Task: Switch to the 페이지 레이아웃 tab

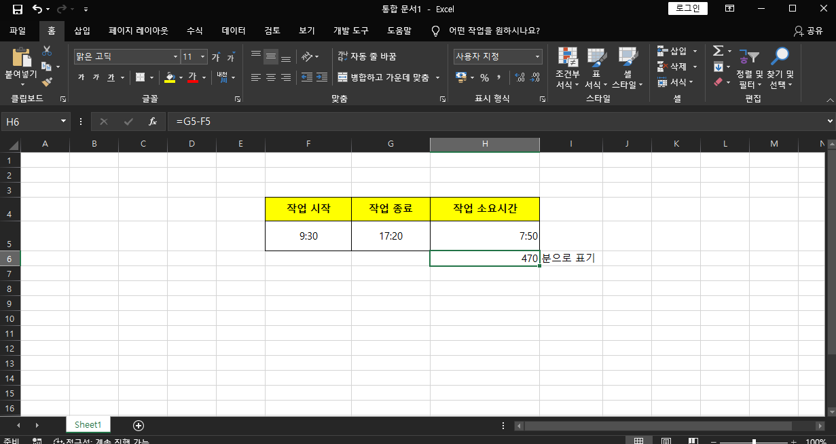Action: [x=138, y=31]
